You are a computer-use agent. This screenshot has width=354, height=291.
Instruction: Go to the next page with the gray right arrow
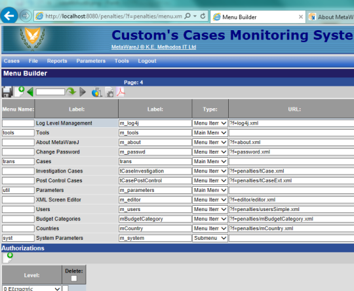point(83,92)
